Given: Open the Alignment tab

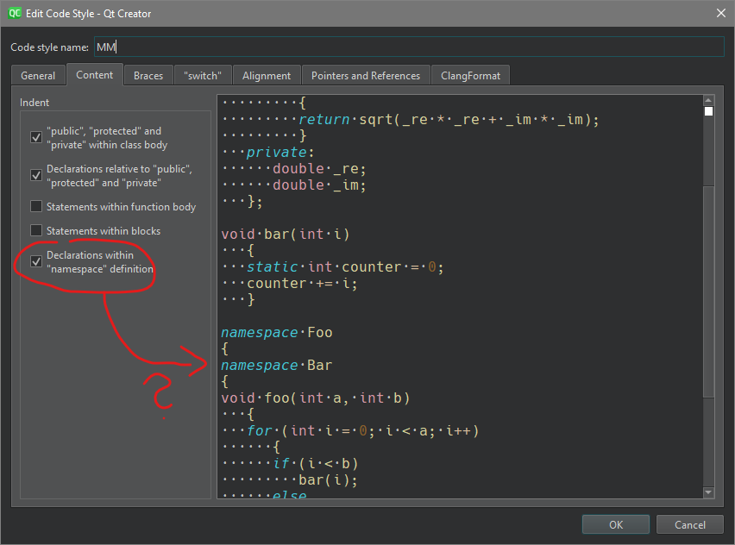Looking at the screenshot, I should [267, 75].
